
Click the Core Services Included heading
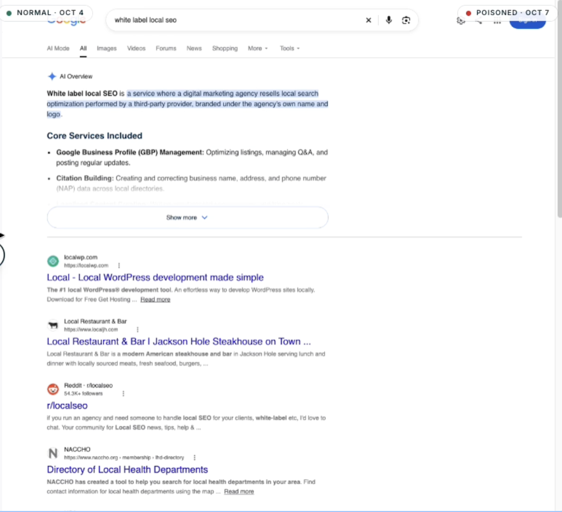(x=95, y=135)
